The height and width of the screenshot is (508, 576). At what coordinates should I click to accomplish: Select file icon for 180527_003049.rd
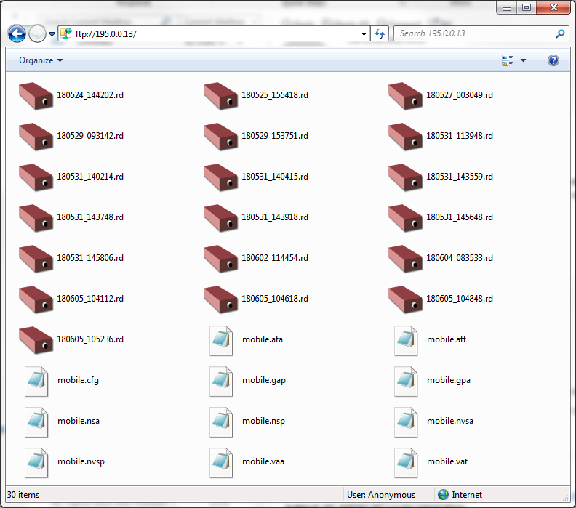click(x=405, y=96)
